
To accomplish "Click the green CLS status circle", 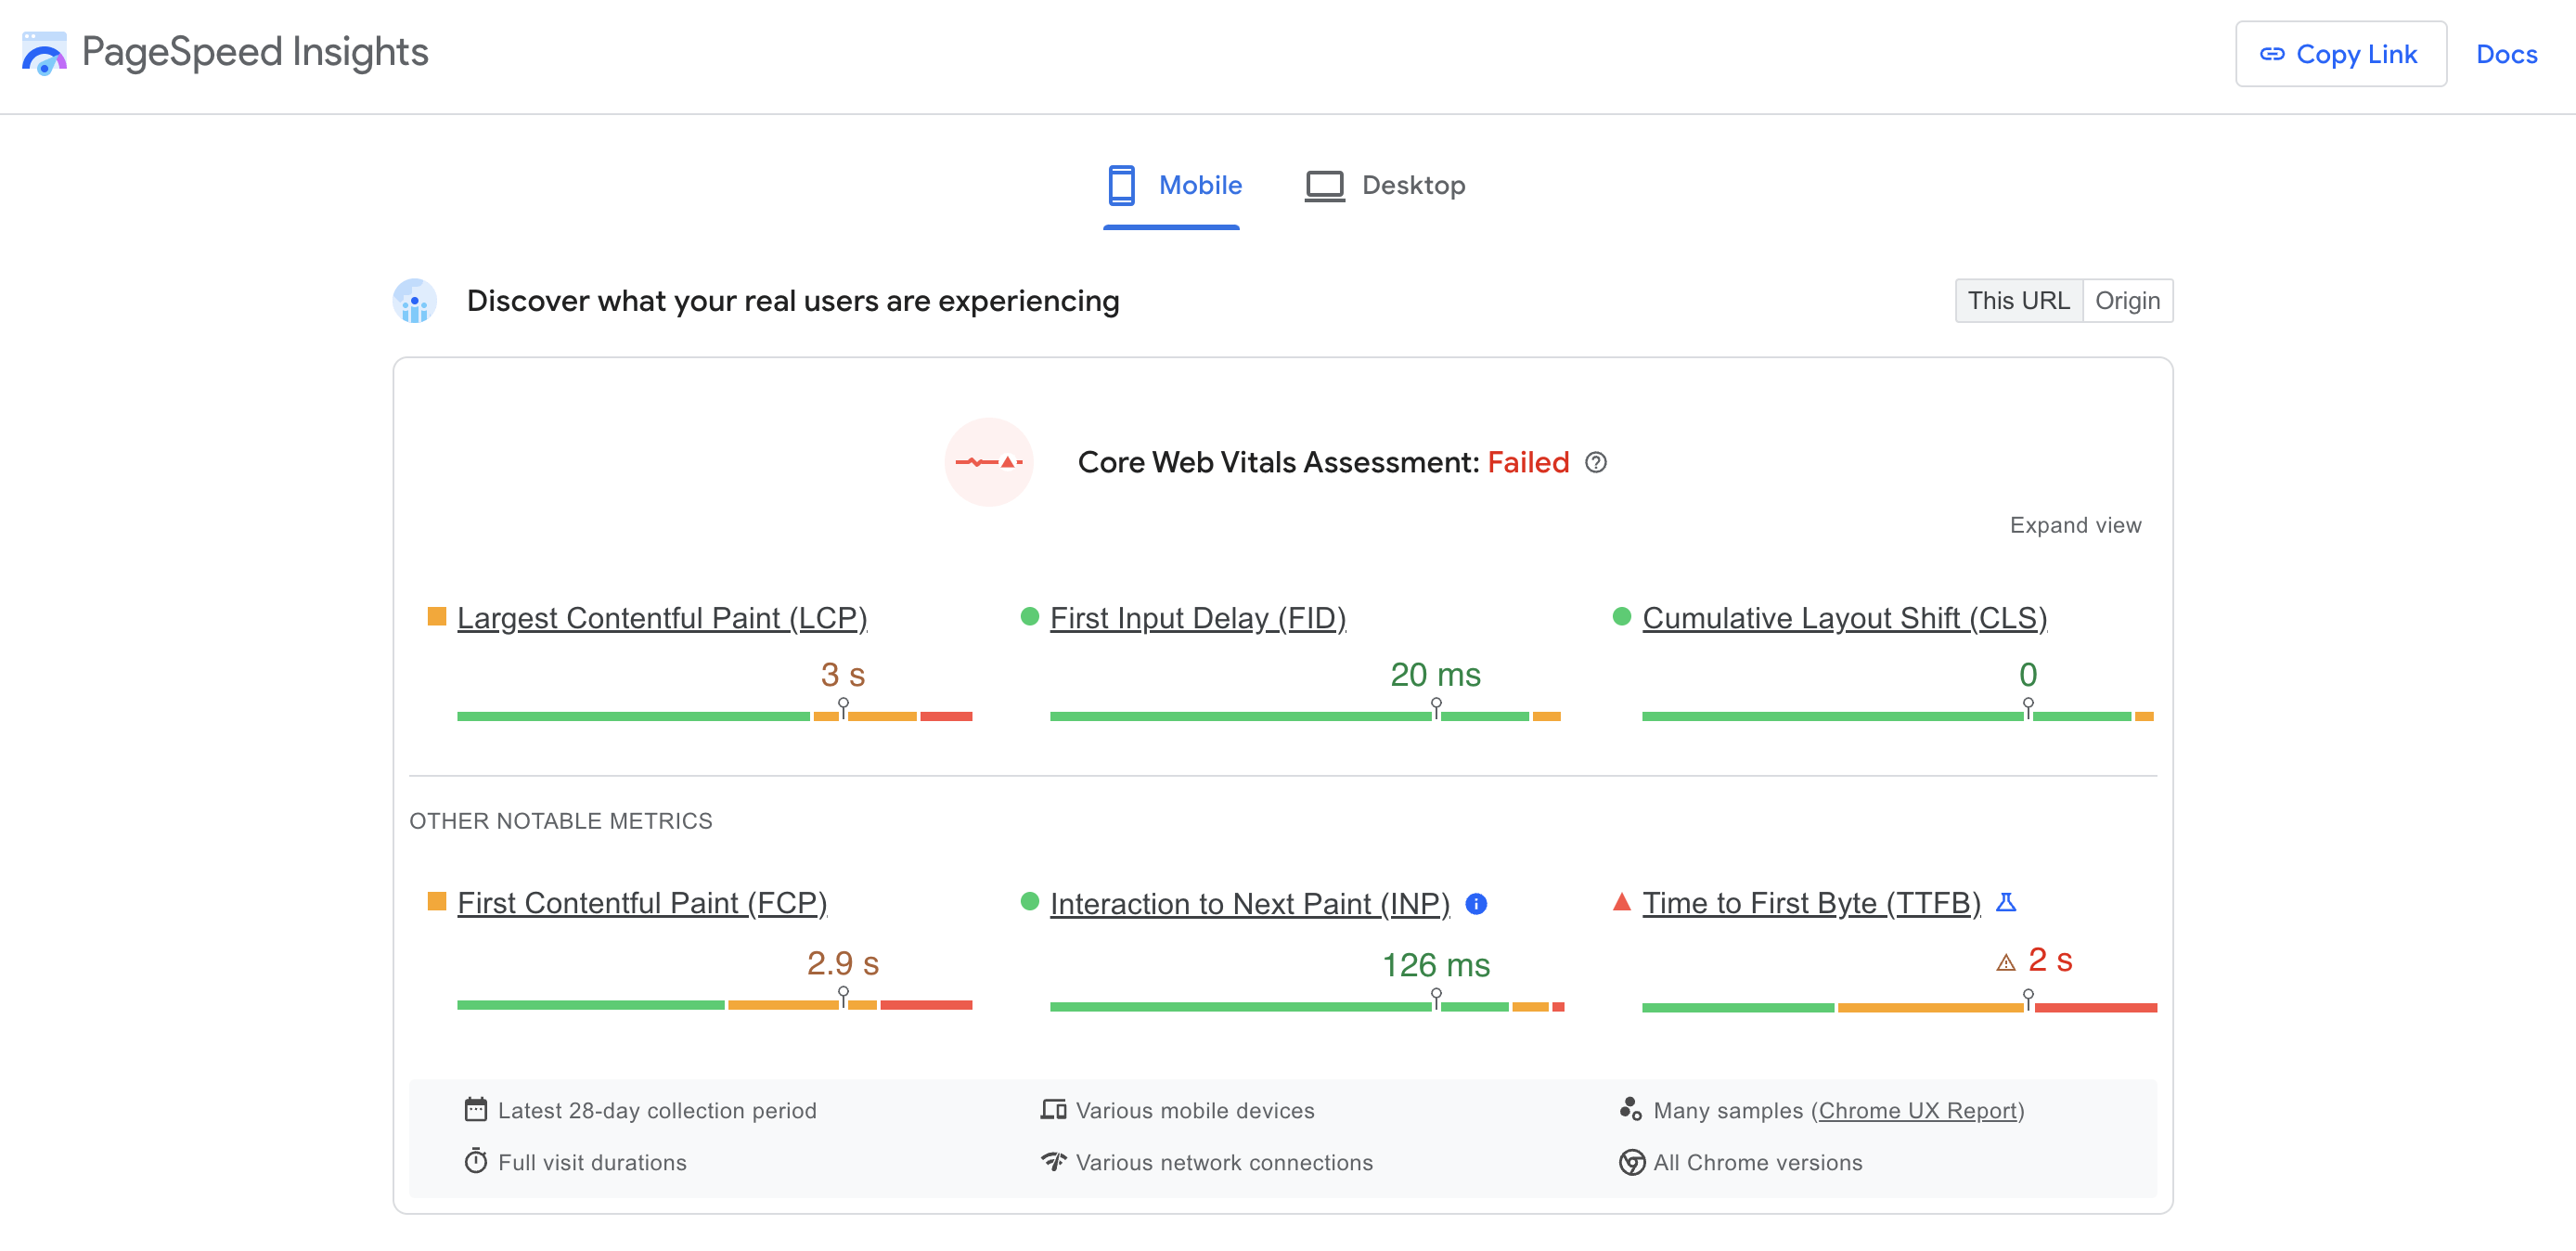I will pyautogui.click(x=1621, y=616).
